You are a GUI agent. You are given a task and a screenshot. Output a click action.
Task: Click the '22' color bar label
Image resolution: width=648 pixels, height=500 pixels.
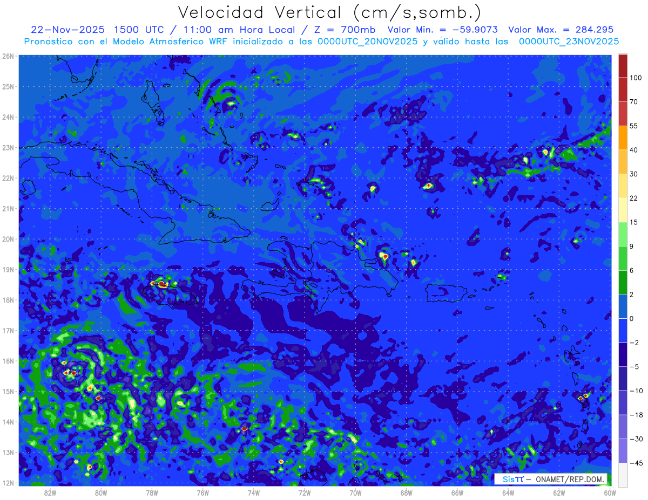point(634,198)
